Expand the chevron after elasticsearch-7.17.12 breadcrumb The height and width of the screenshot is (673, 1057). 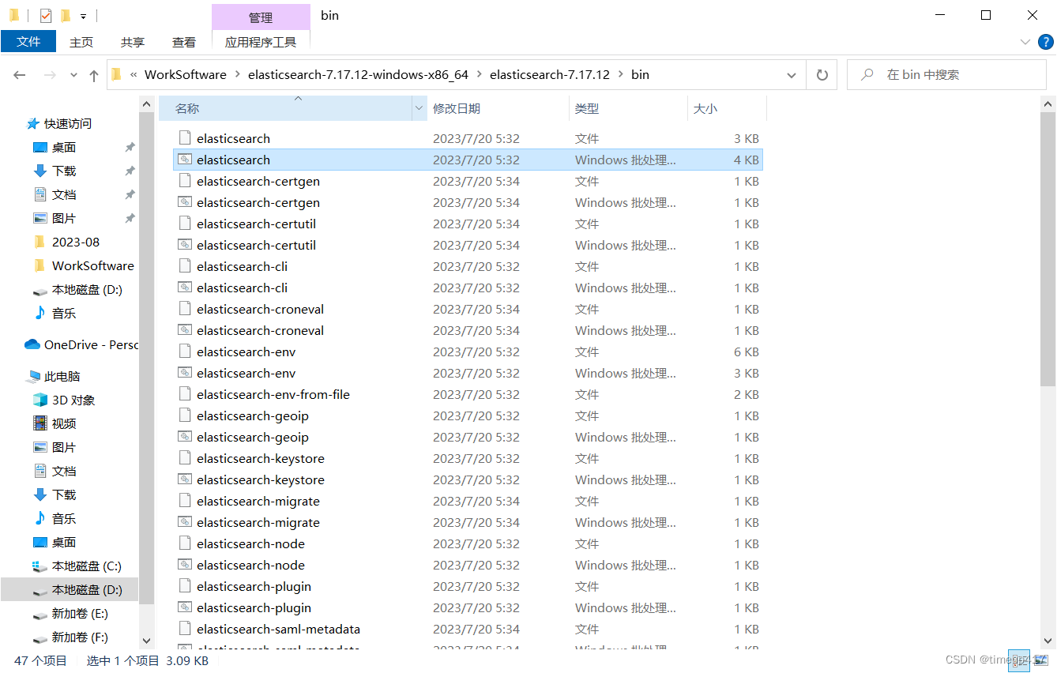[x=620, y=75]
